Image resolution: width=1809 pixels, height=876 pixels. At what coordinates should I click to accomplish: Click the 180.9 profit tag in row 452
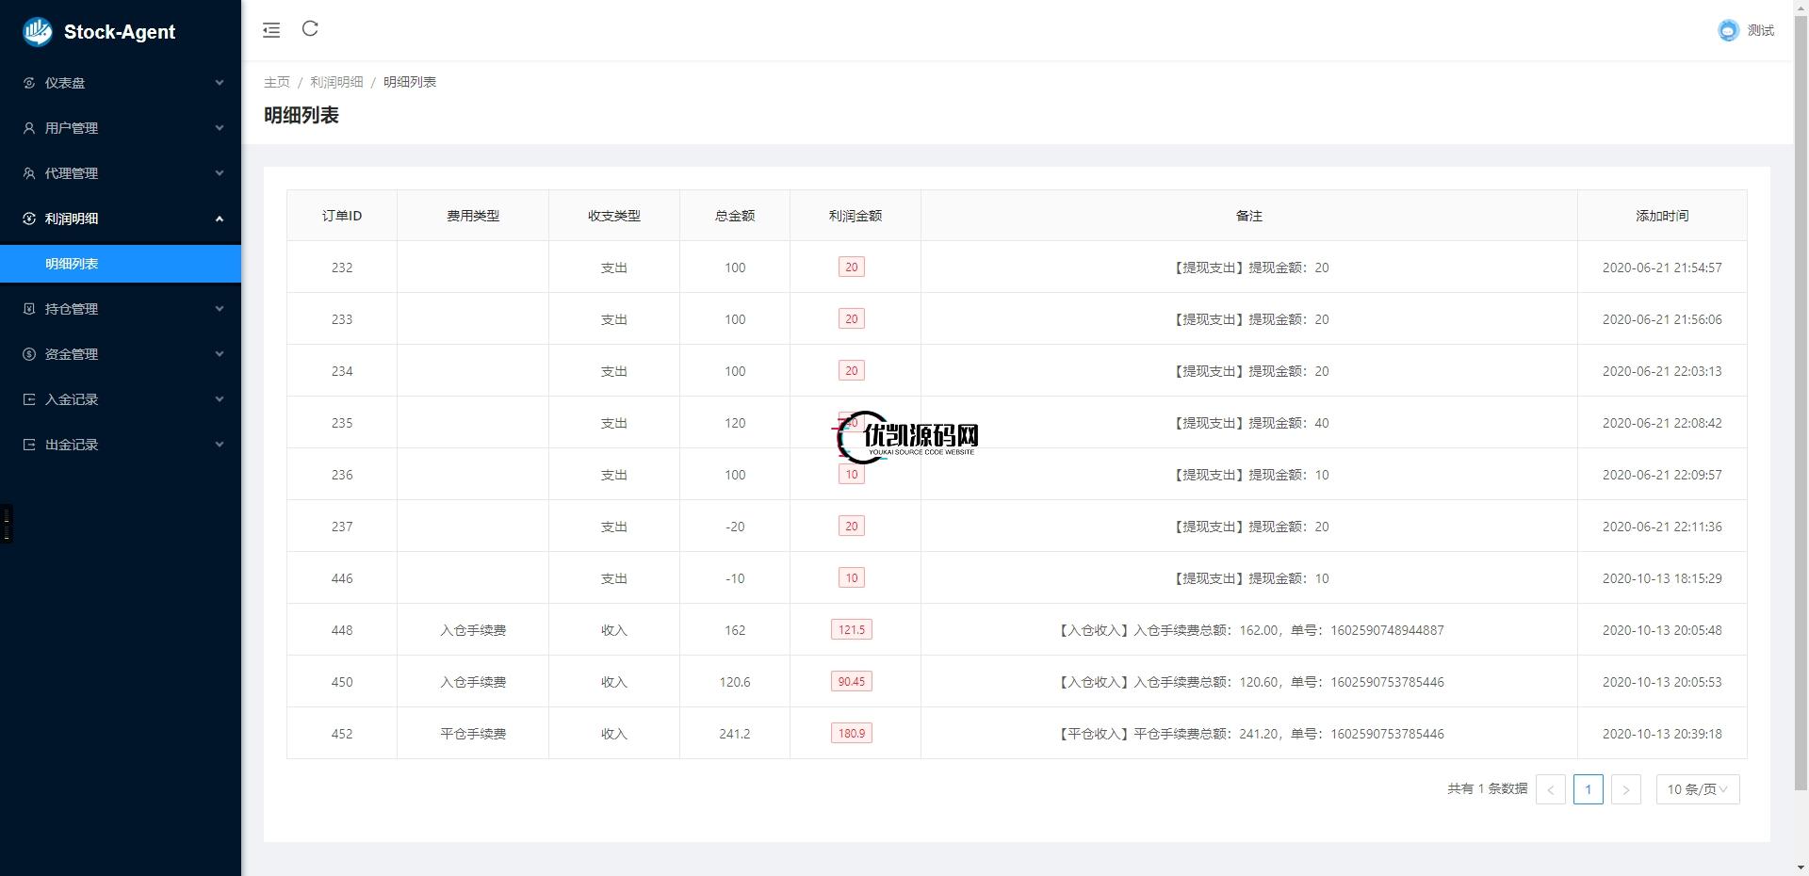tap(851, 733)
